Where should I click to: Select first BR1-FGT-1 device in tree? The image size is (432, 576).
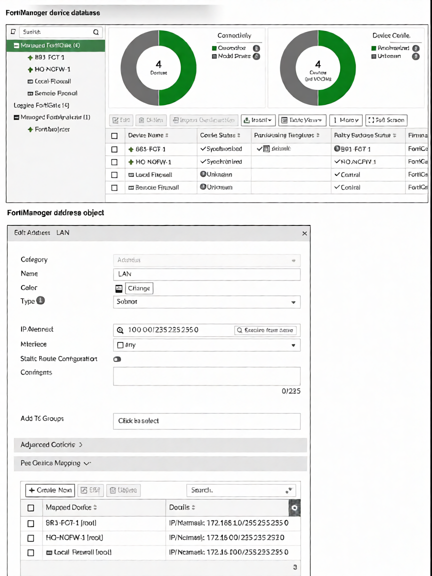coord(46,57)
